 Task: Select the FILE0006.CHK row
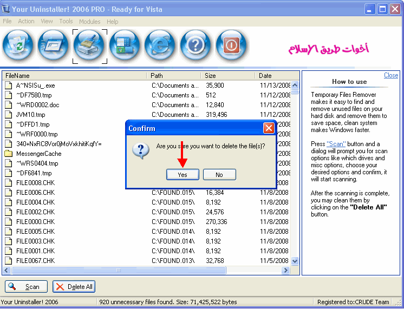pos(147,192)
